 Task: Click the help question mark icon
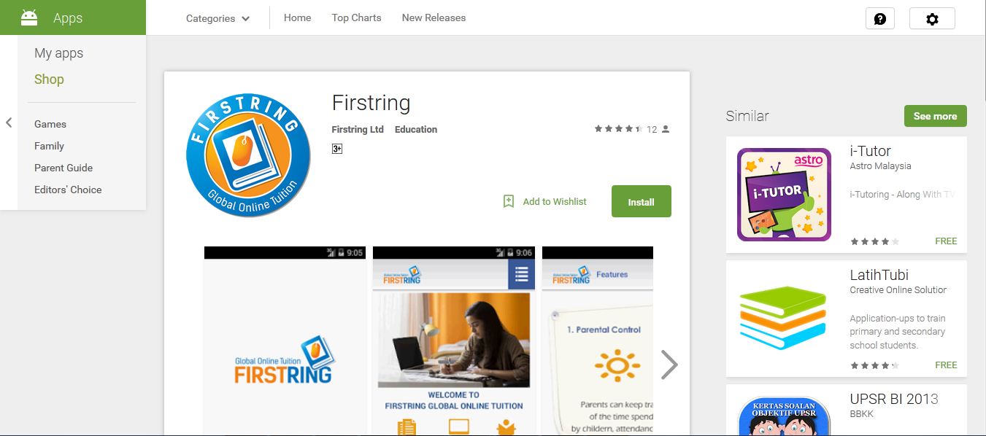coord(879,18)
